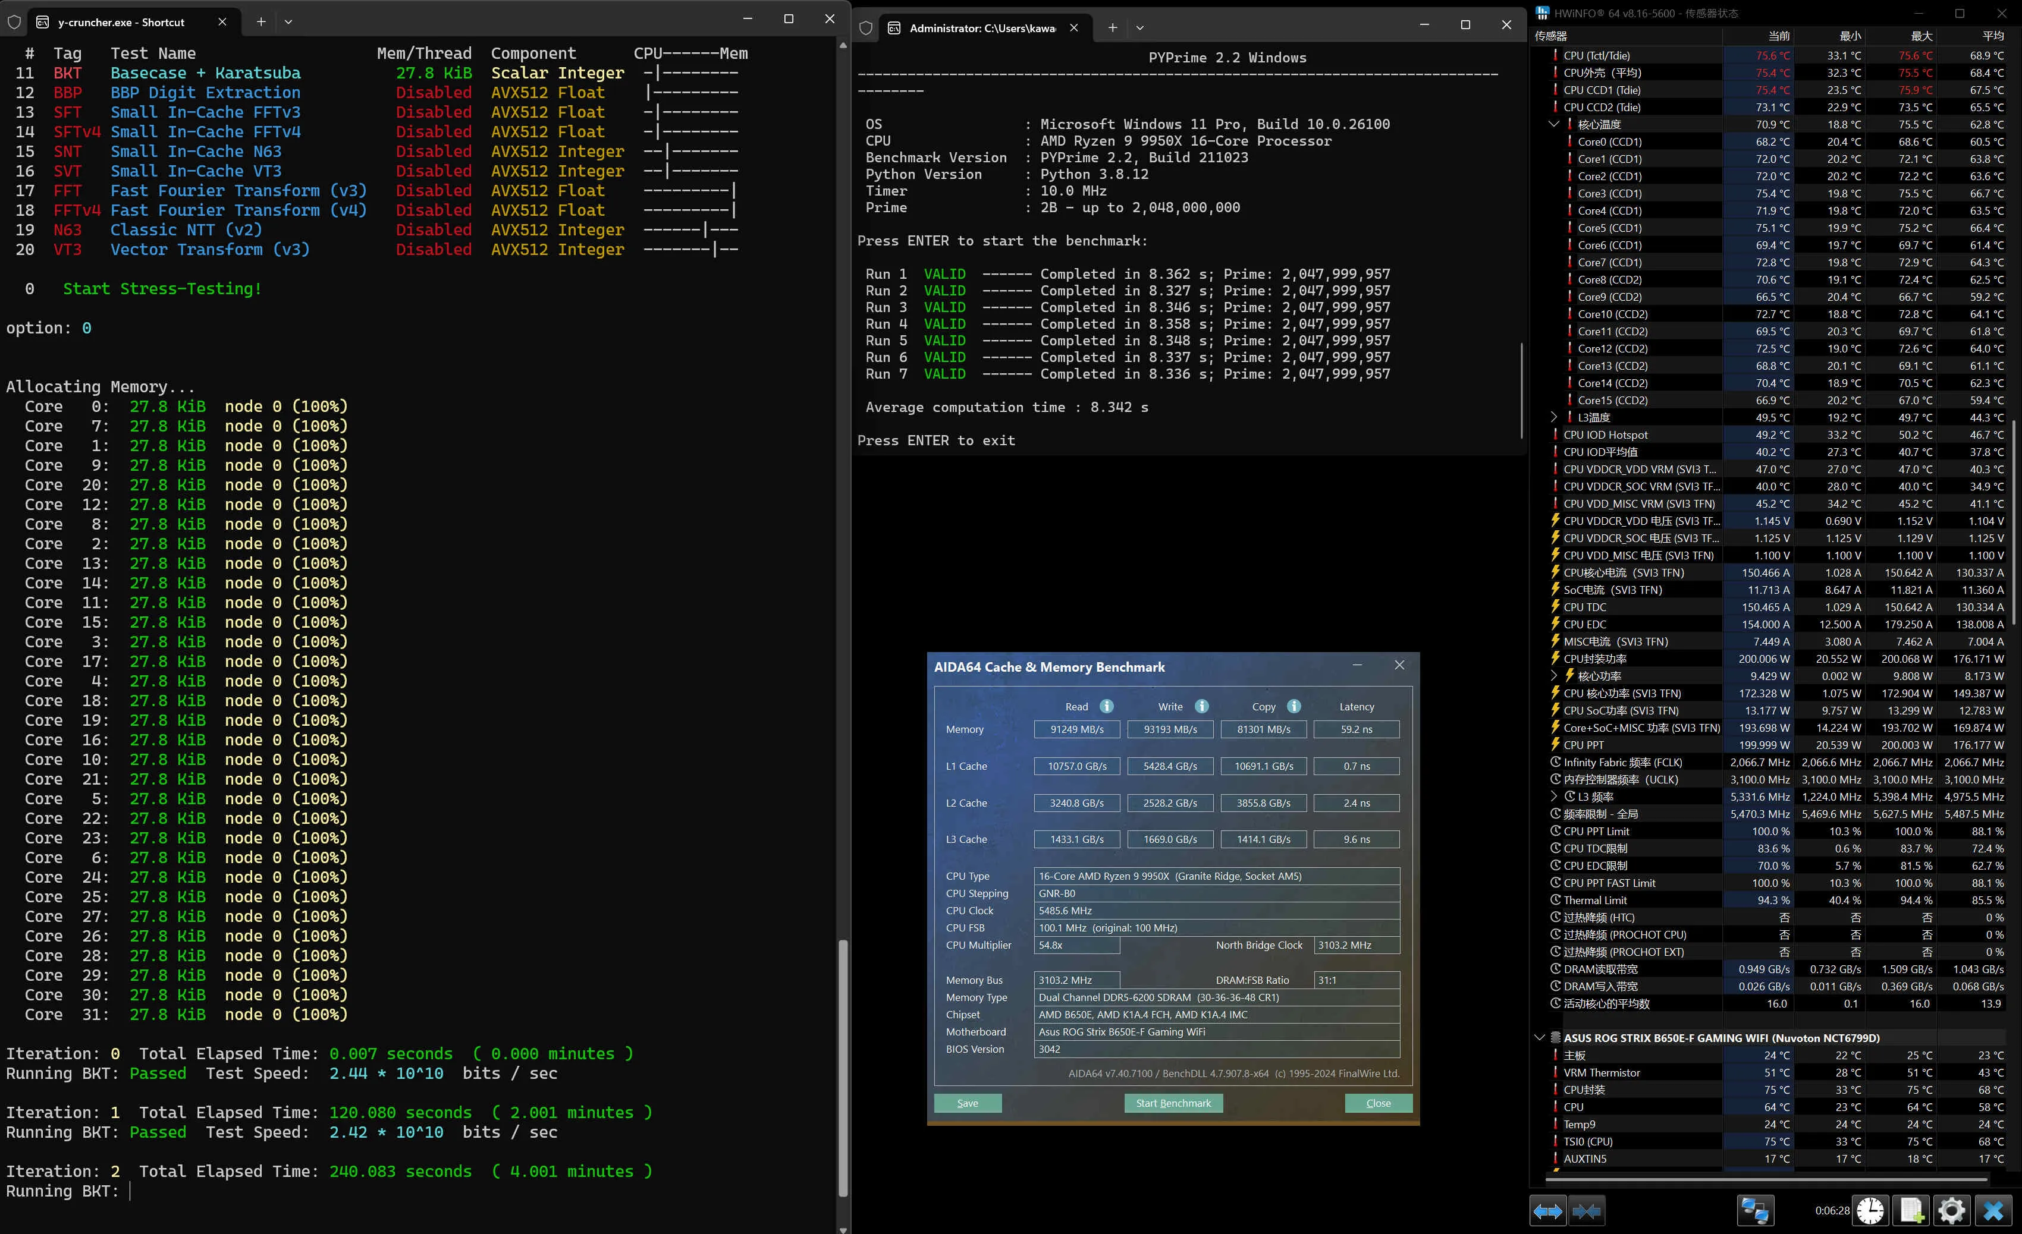Click HWiNFO expand columns arrows icon

pyautogui.click(x=1547, y=1211)
